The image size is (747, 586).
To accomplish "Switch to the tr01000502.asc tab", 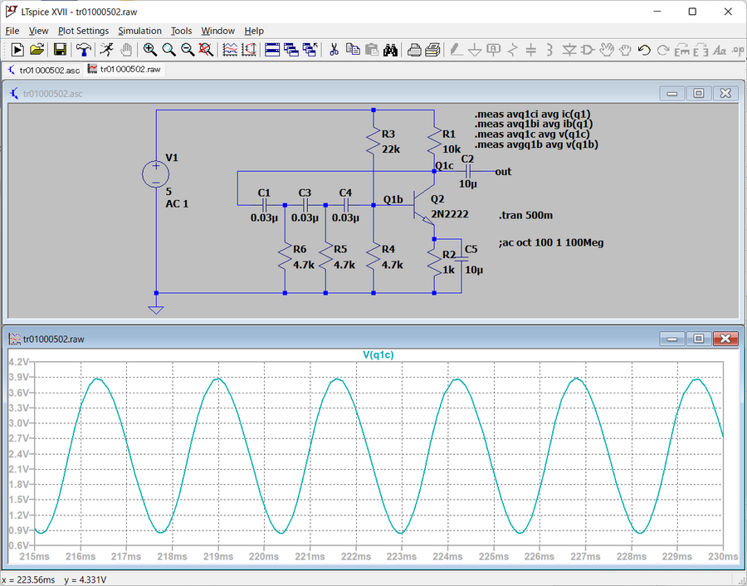I will coord(43,70).
